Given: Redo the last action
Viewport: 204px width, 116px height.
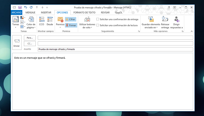Looking at the screenshot, I should click(31, 8).
